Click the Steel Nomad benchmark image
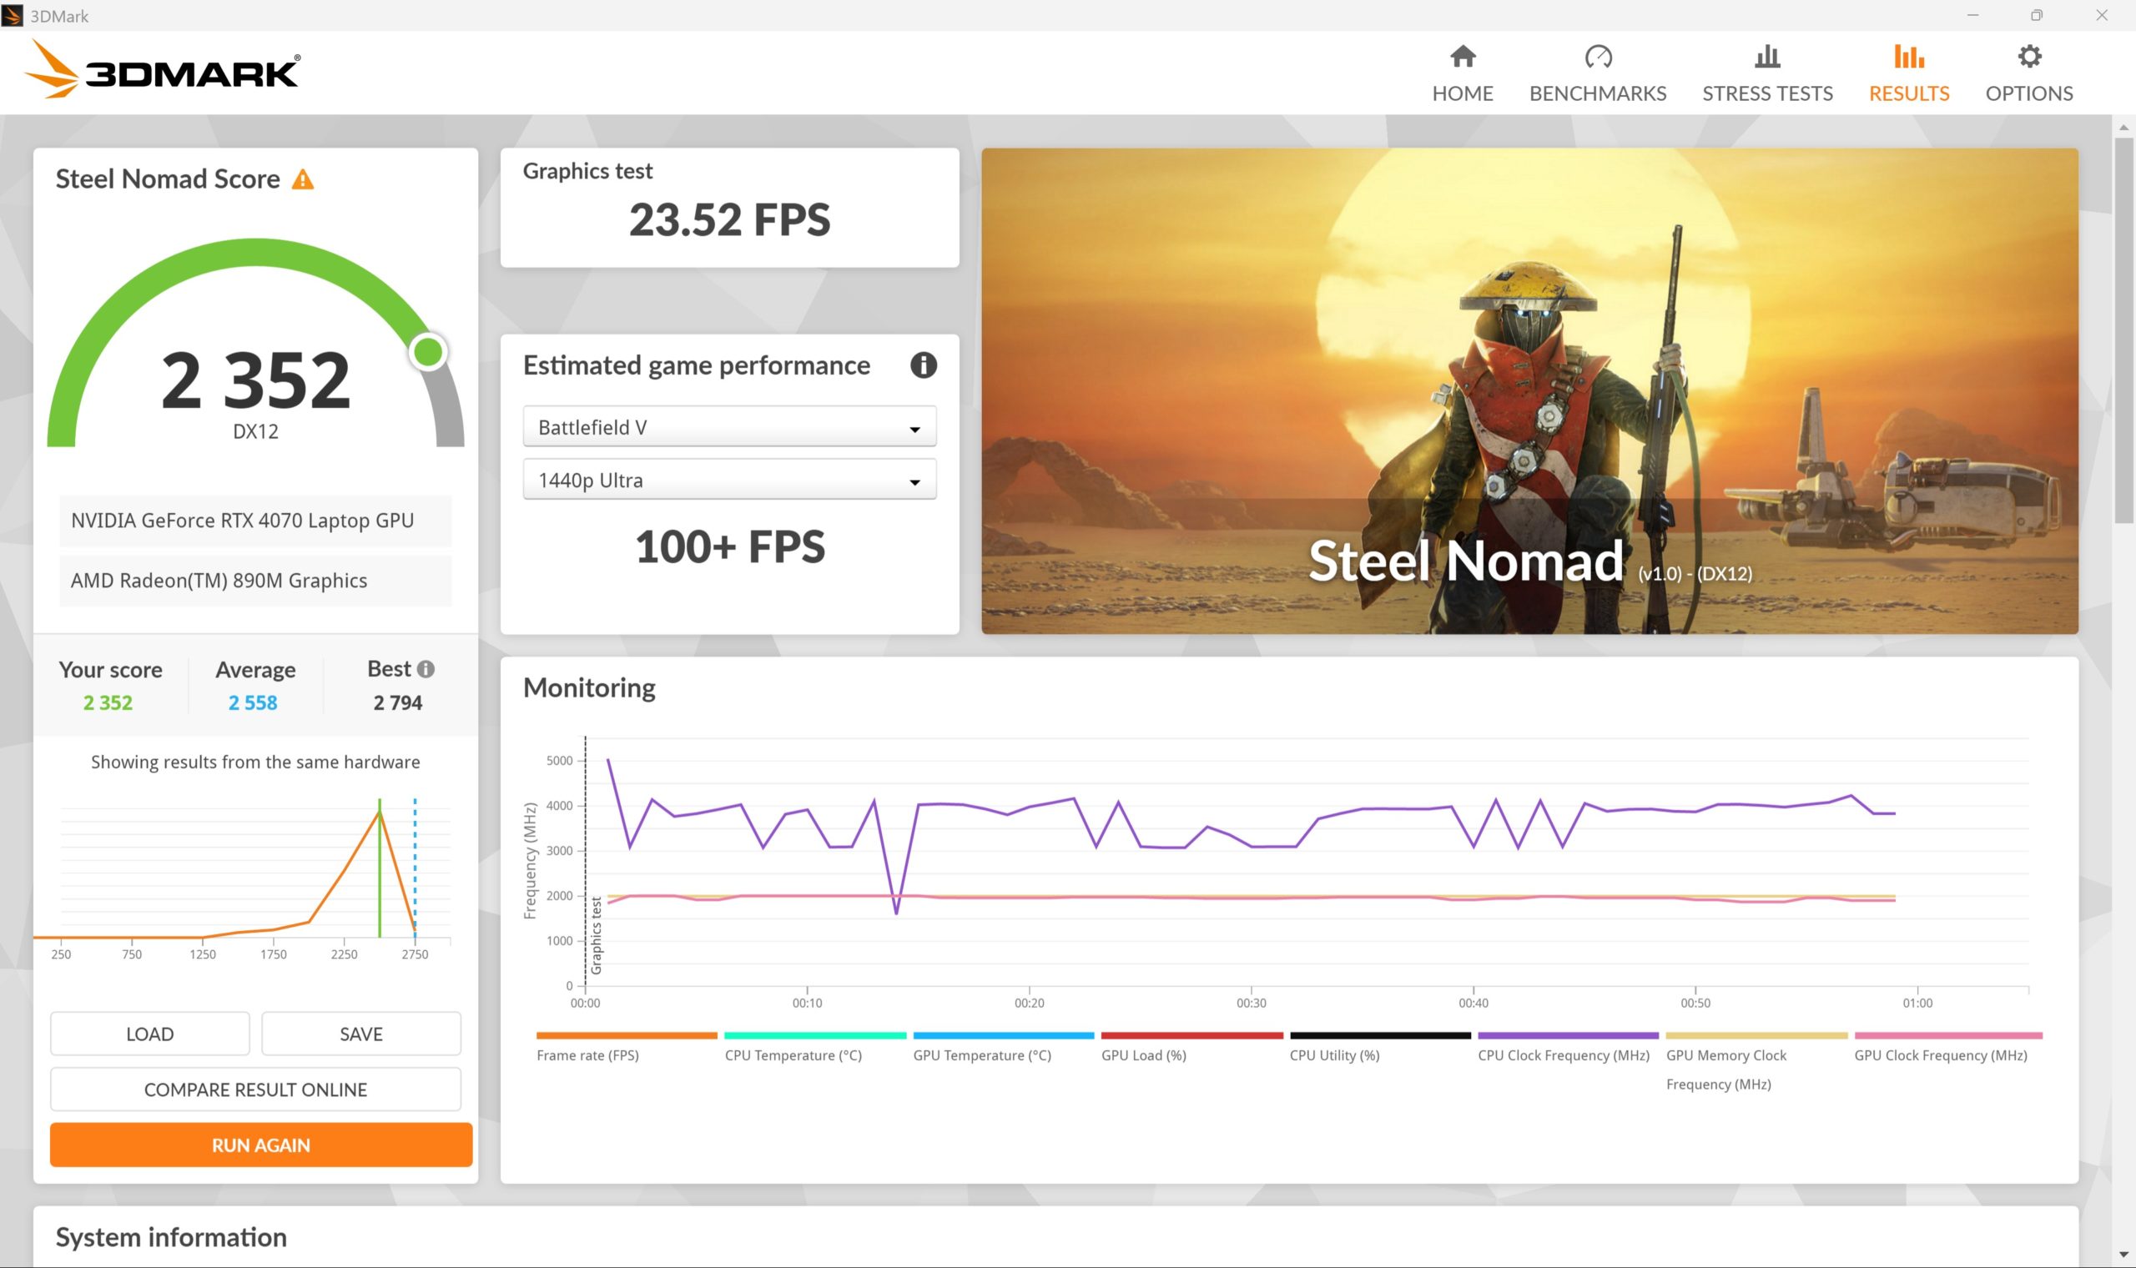 1529,390
